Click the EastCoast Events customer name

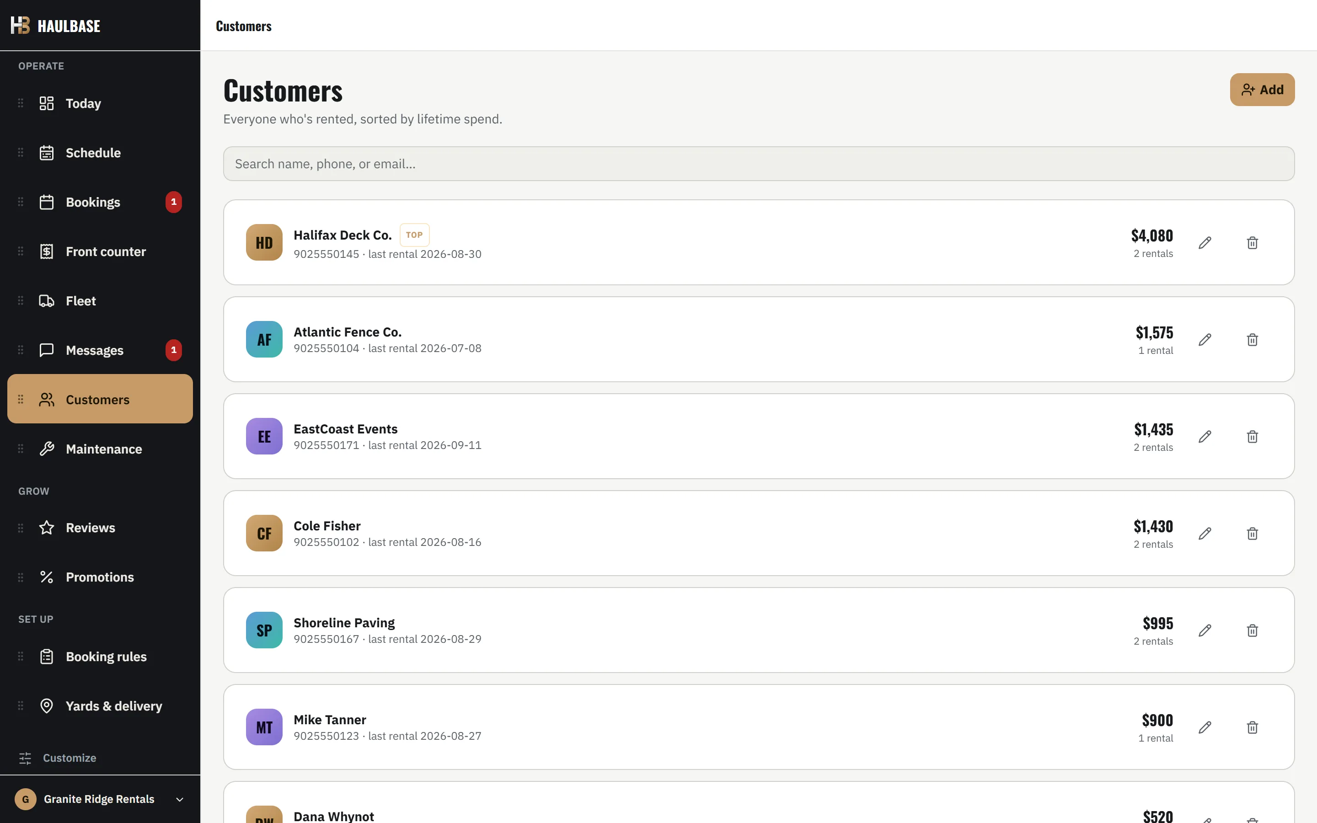click(346, 429)
